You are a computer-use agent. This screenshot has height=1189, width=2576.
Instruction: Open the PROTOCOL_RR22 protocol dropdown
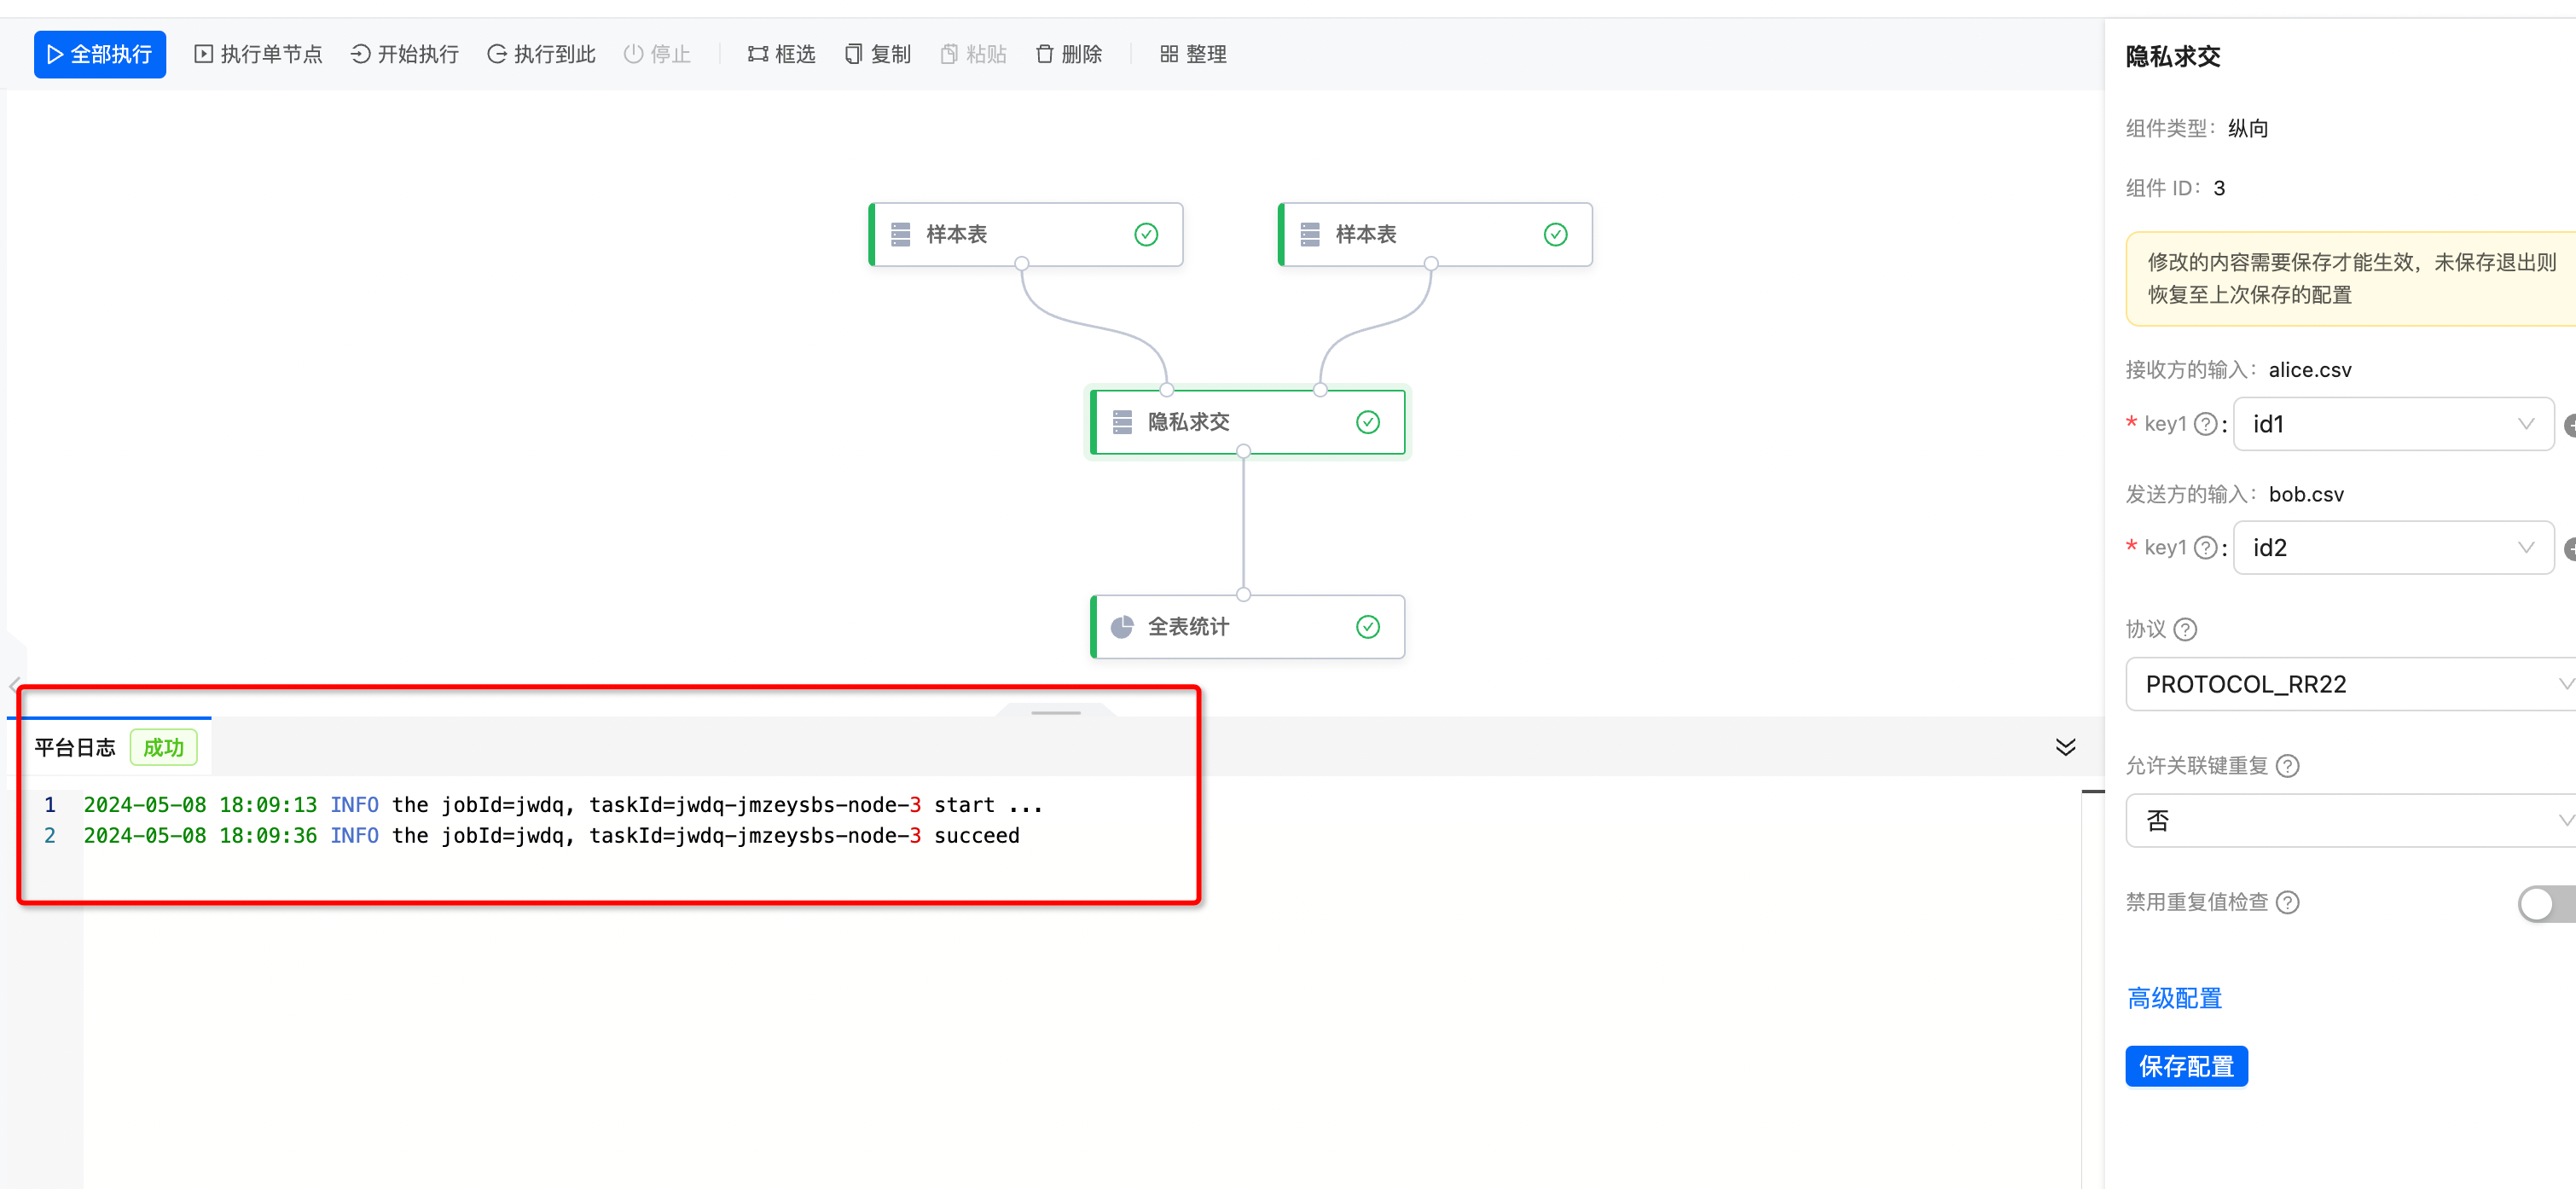point(2351,684)
